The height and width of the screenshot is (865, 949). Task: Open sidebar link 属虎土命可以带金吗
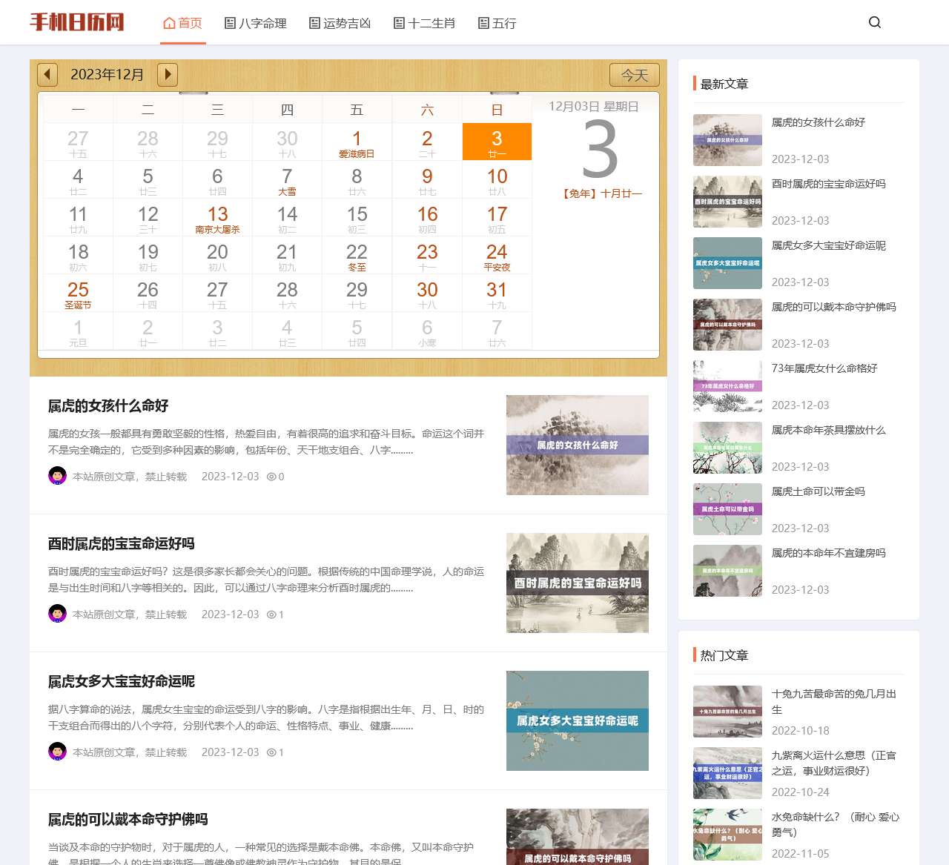point(819,491)
